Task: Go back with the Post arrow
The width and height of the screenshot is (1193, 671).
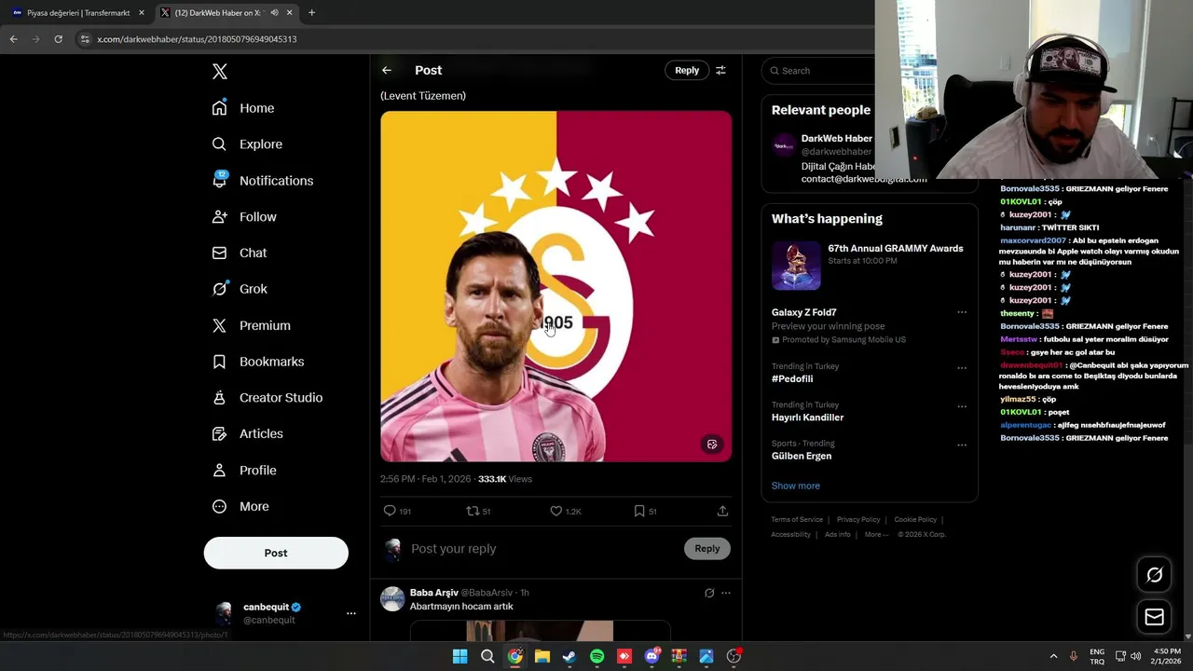Action: (387, 70)
